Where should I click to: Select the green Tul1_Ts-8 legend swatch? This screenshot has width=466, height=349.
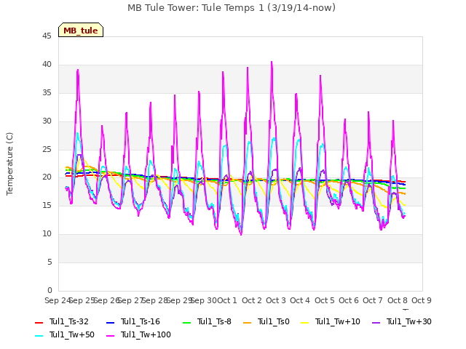(186, 322)
